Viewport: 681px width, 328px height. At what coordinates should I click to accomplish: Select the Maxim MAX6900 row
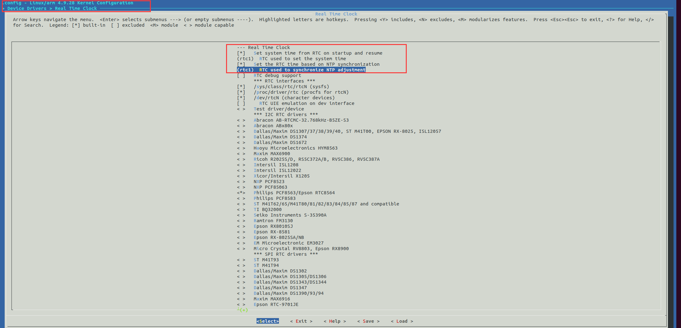click(x=263, y=154)
